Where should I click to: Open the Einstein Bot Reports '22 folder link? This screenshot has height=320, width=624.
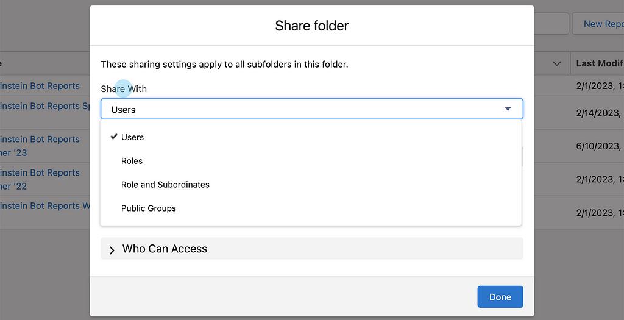click(40, 173)
